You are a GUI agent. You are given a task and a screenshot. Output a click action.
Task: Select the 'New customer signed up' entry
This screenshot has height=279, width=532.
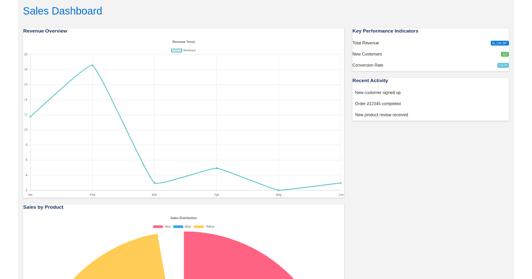pos(377,93)
